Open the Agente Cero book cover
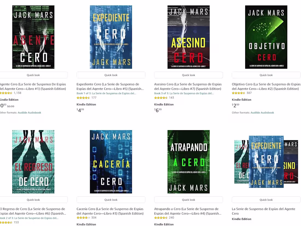The width and height of the screenshot is (301, 226). 33,37
